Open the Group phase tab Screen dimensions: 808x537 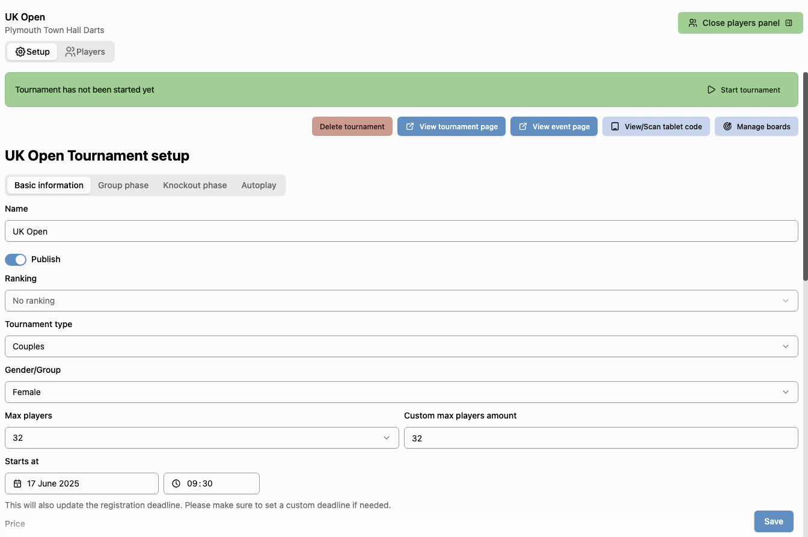(x=123, y=185)
